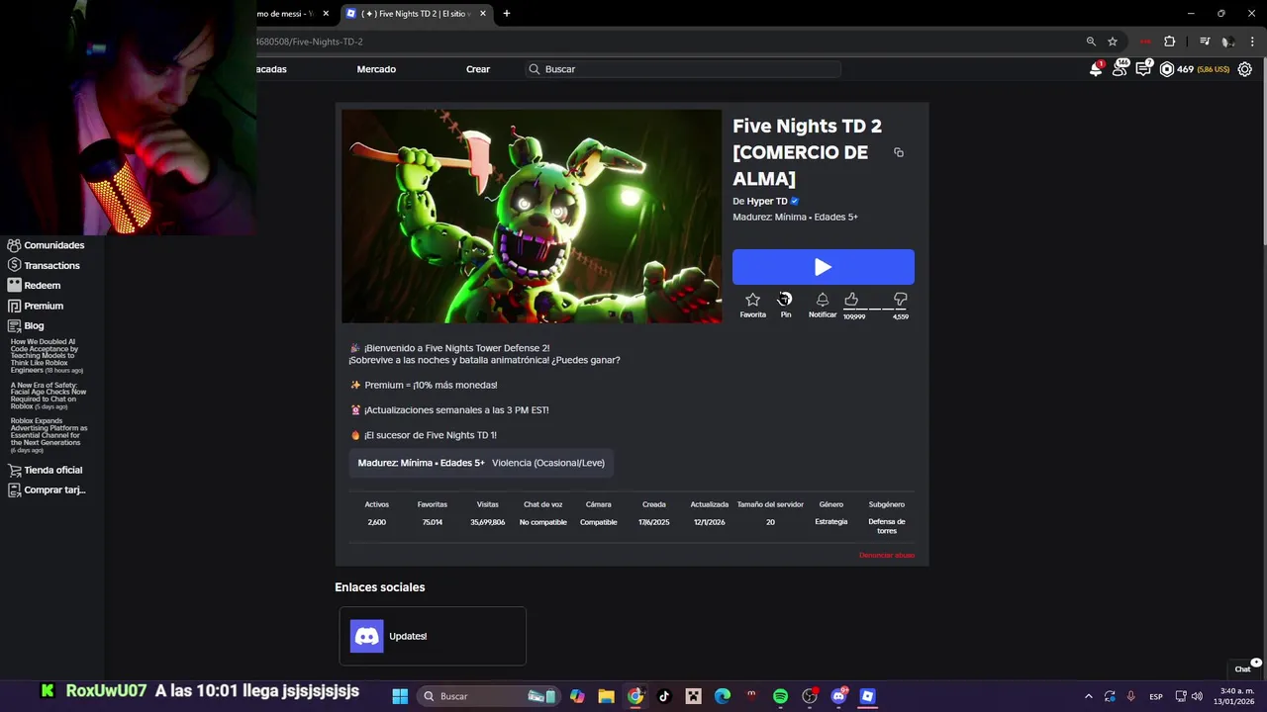Open Spotify from taskbar

tap(780, 696)
